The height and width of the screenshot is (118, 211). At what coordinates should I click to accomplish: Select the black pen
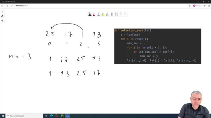coord(90,14)
